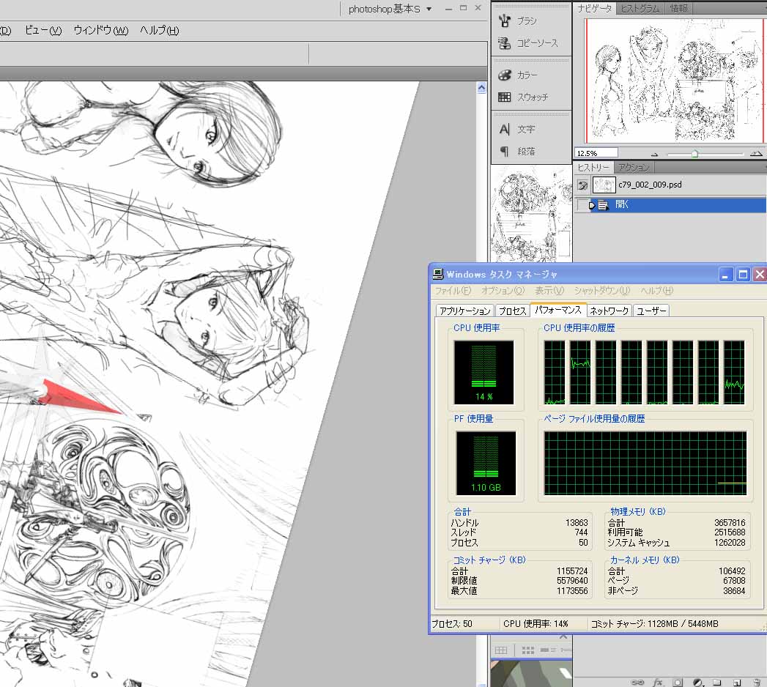Click the list view icon in lower panel

[566, 650]
